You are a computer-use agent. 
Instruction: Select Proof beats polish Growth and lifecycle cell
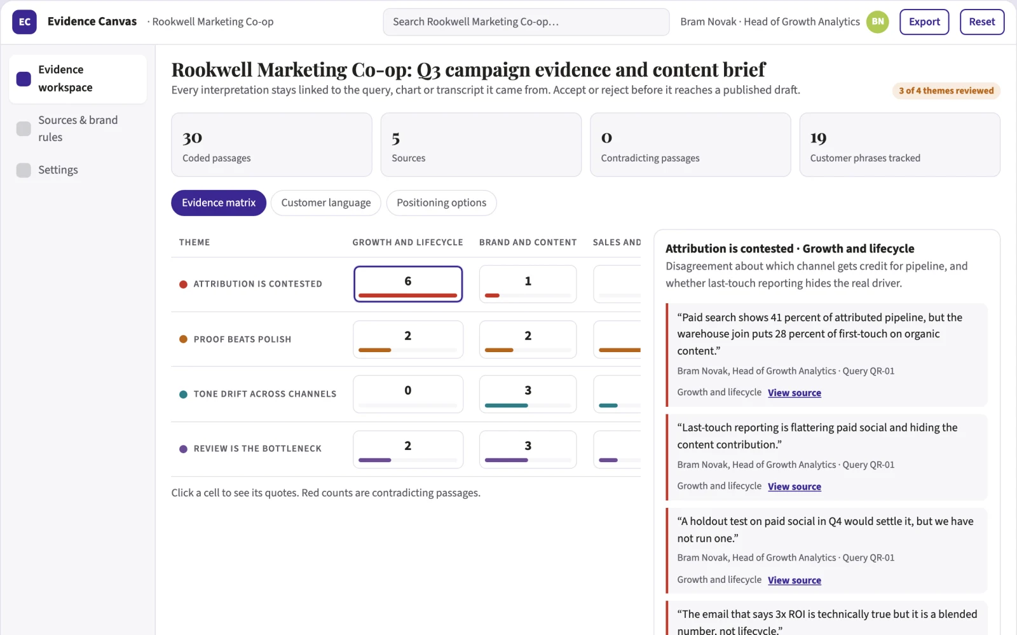[408, 339]
